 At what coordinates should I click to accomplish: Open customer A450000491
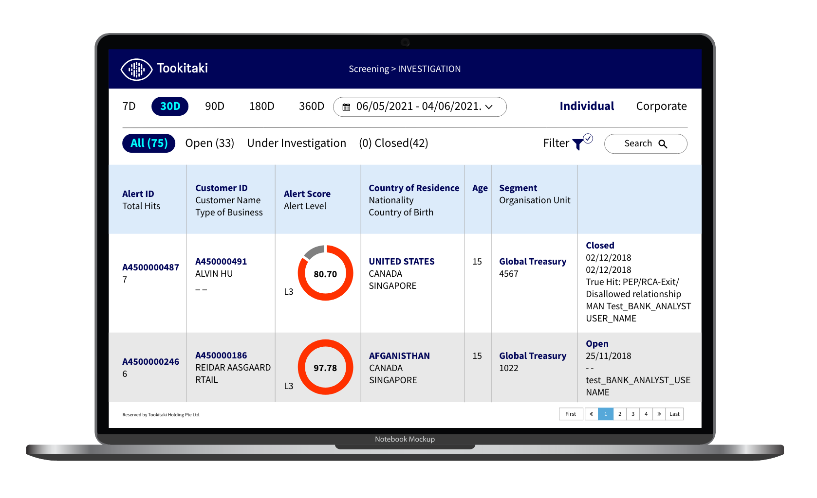[221, 262]
